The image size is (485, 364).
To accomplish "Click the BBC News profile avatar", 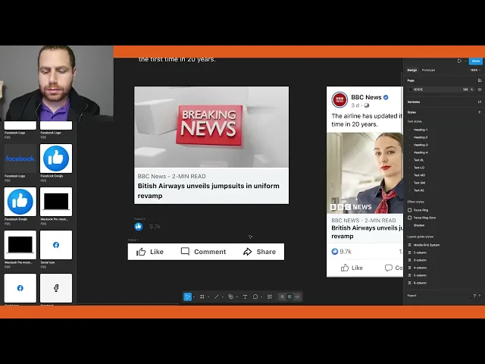I will 339,100.
